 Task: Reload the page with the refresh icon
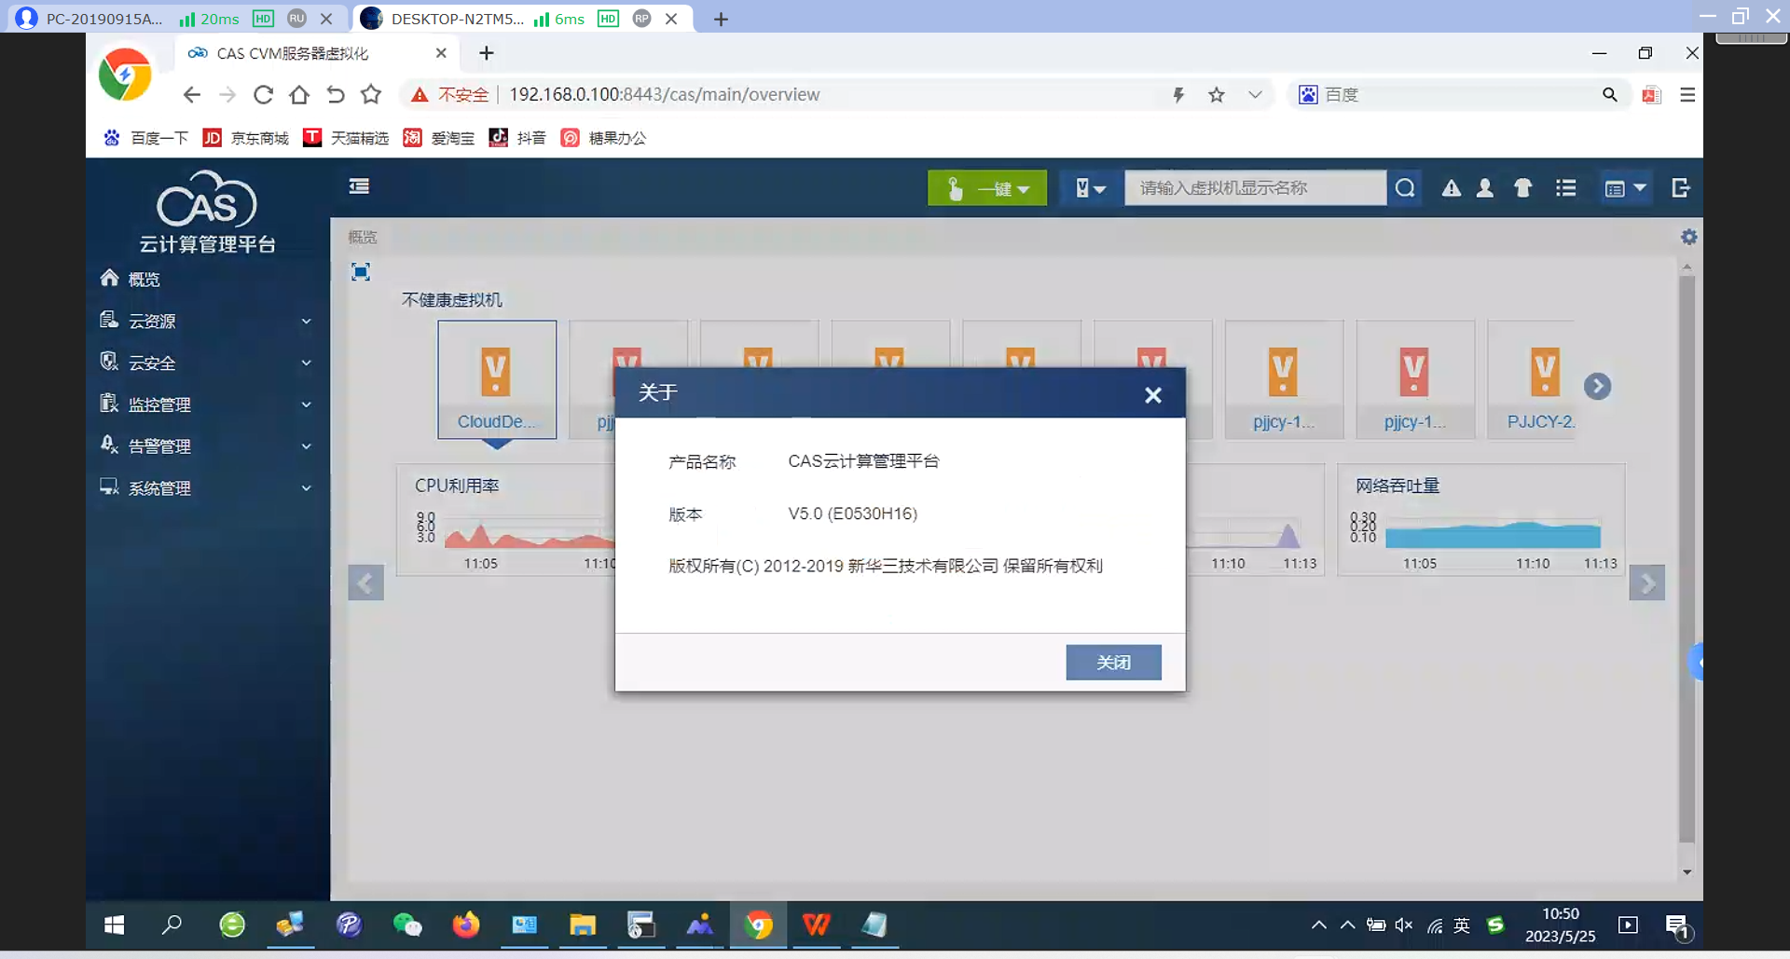pyautogui.click(x=264, y=95)
